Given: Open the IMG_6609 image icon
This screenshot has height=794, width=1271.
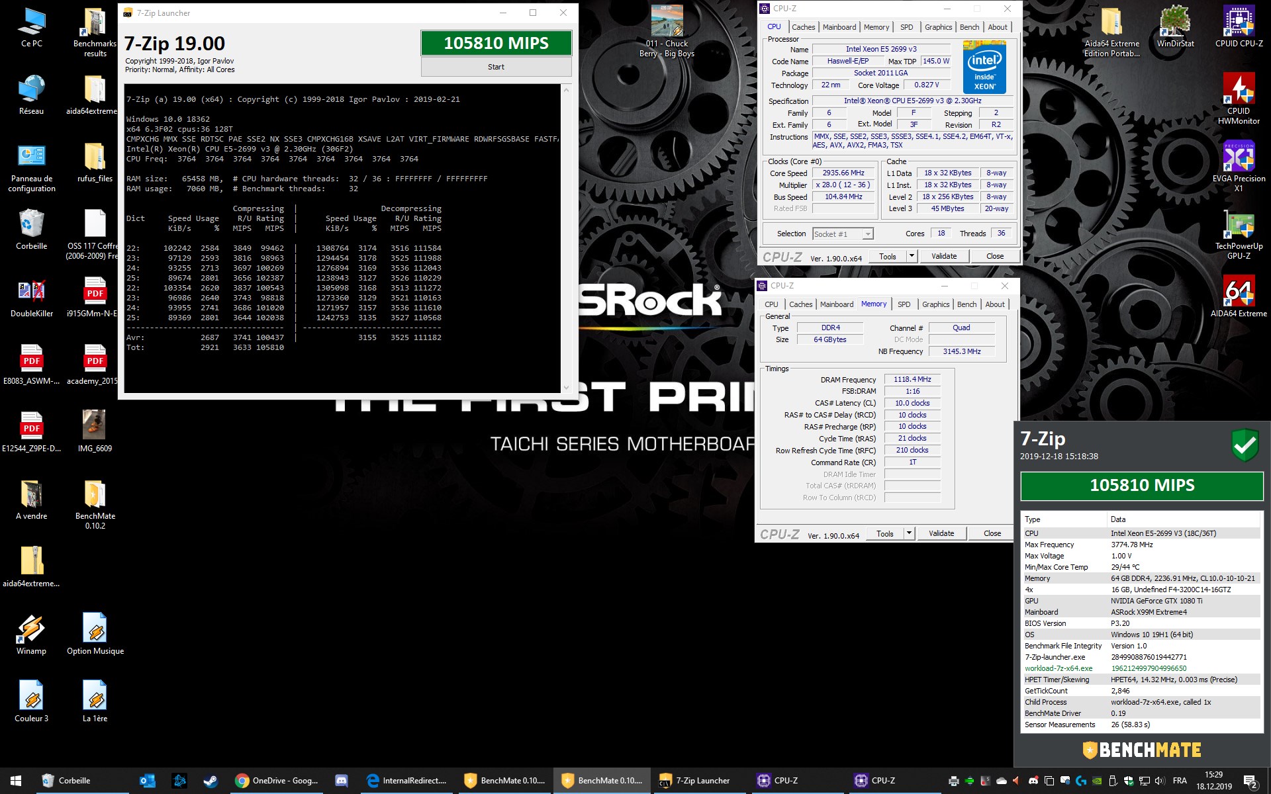Looking at the screenshot, I should (95, 431).
